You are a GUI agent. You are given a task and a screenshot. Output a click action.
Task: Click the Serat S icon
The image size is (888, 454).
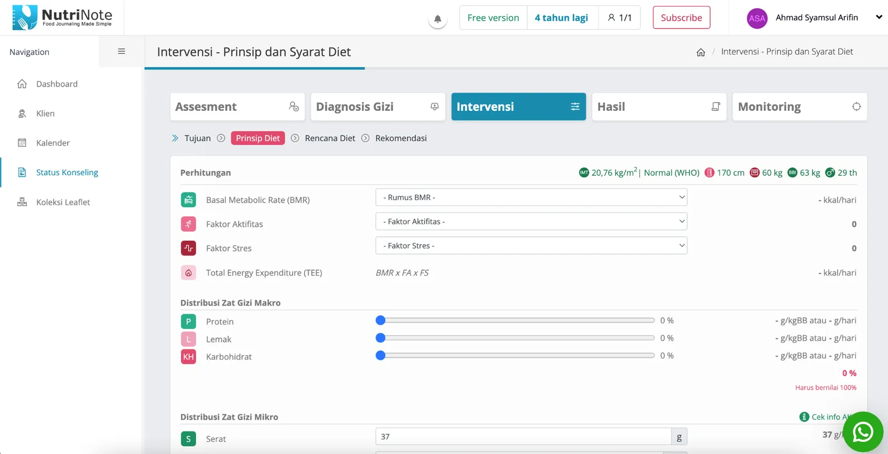coord(189,439)
